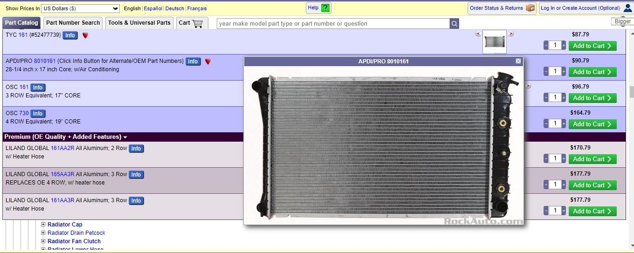Add the $170.79 LILAND 161AA2R to cart
The width and height of the screenshot is (634, 253).
(593, 159)
